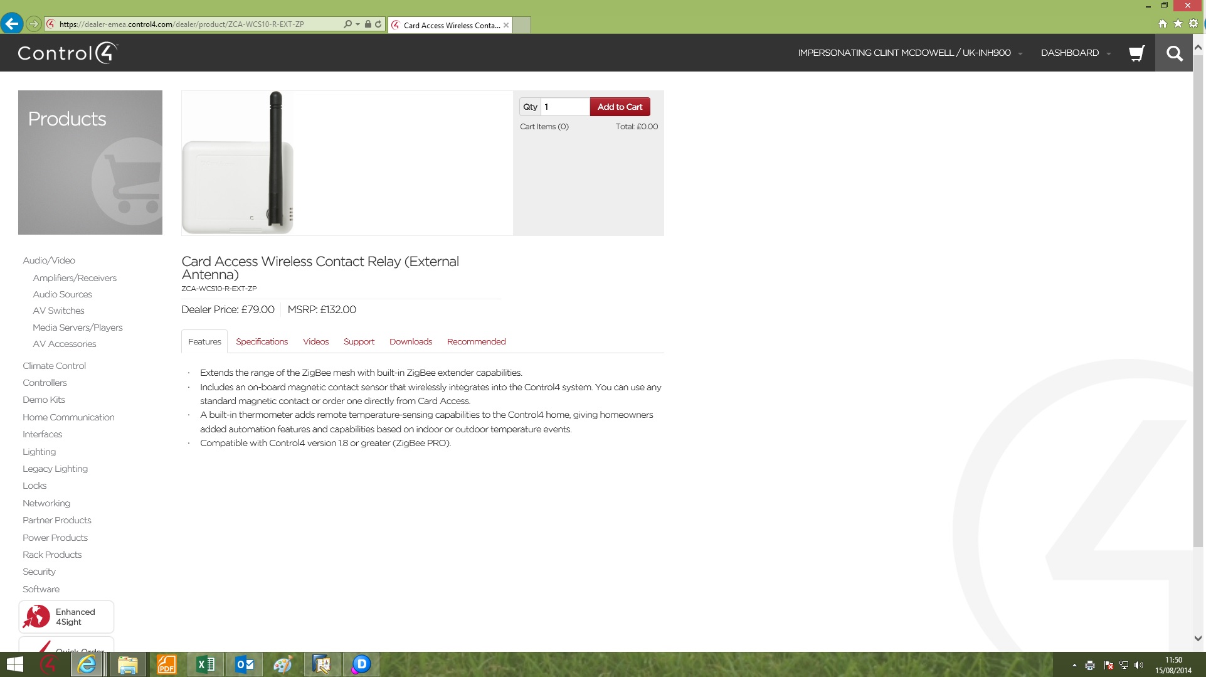Viewport: 1206px width, 677px height.
Task: Open Media Servers/Players subcategory
Action: point(78,328)
